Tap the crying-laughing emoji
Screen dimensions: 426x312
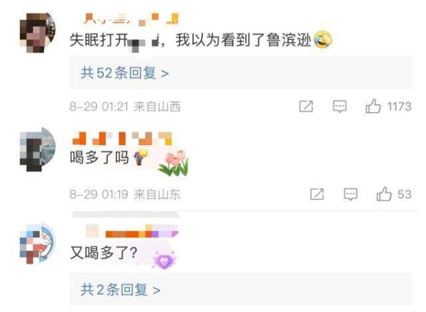tap(323, 39)
